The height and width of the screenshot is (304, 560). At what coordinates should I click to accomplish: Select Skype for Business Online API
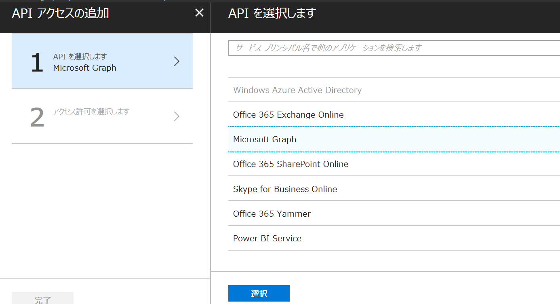(285, 189)
